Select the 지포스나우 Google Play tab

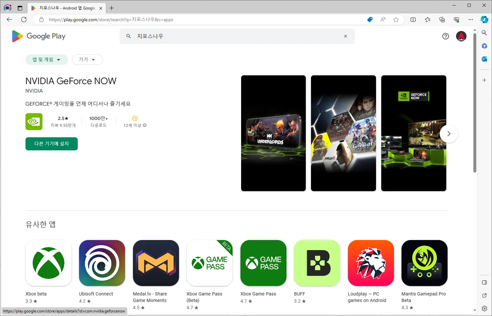click(67, 8)
